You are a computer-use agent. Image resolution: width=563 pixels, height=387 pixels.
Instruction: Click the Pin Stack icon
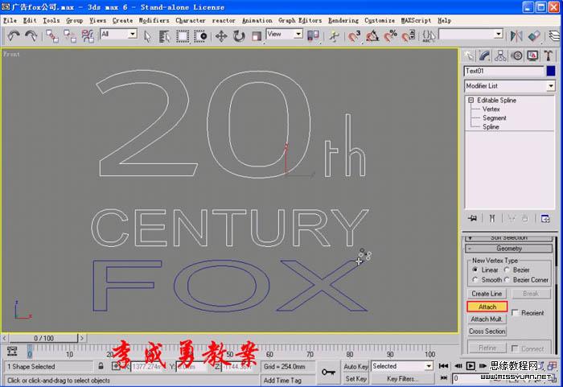coord(473,218)
